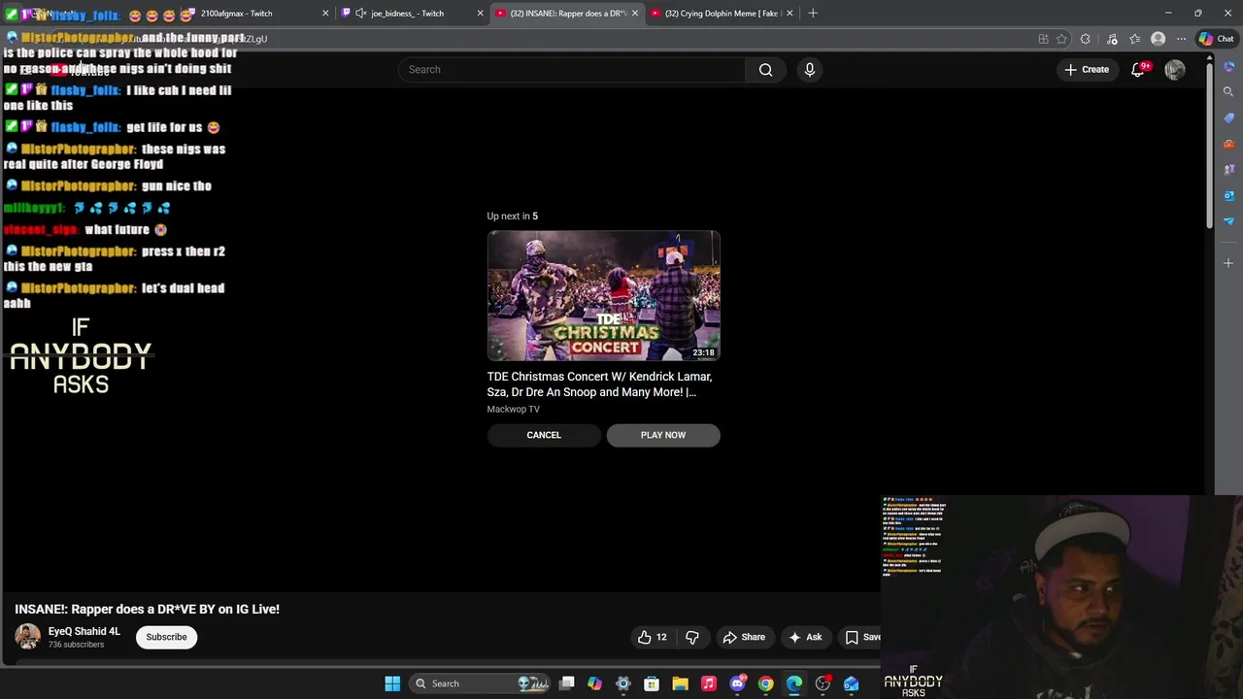This screenshot has height=699, width=1243.
Task: Click the video title "INSANE!: Rapper does a DR*VE BY on IG Live!"
Action: [x=147, y=609]
